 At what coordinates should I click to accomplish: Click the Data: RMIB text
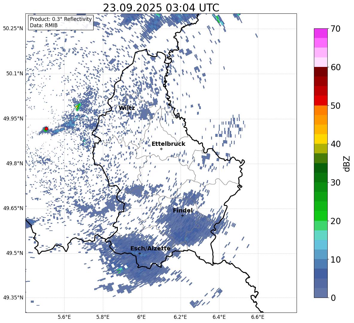pos(44,25)
